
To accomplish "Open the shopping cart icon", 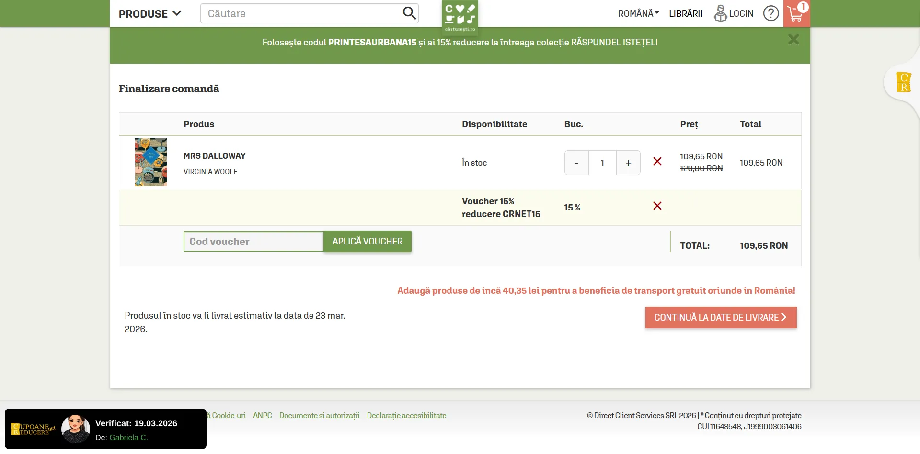I will point(796,13).
